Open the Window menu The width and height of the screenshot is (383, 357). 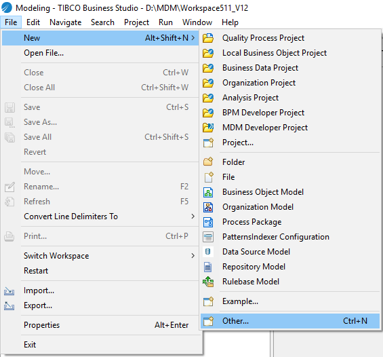coord(197,22)
